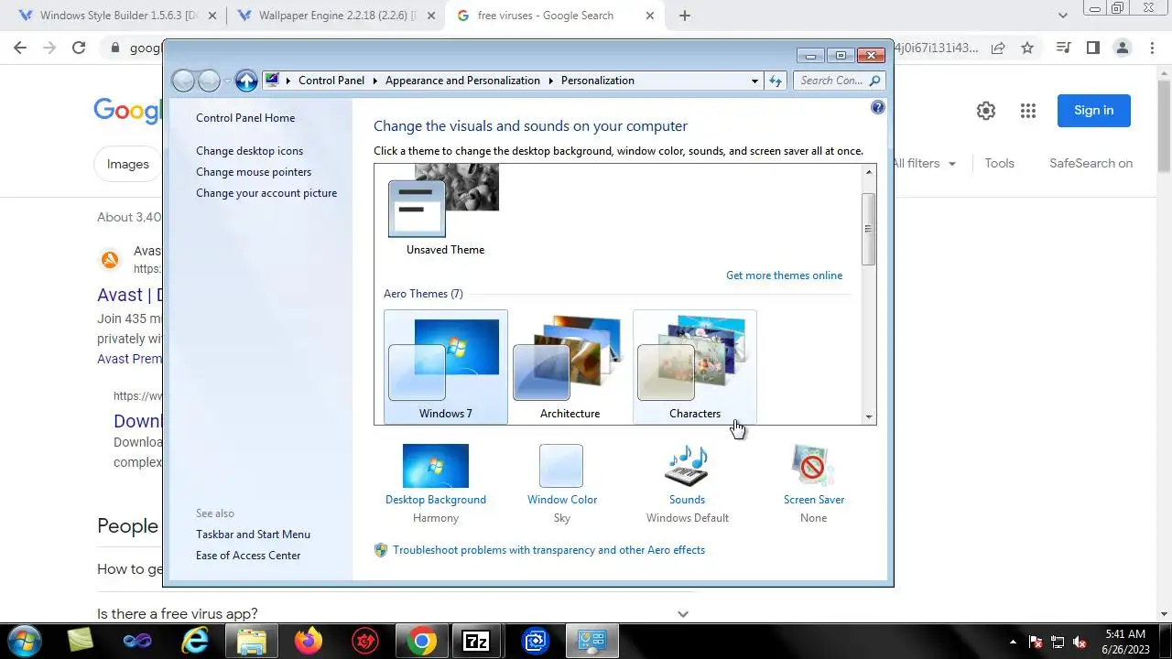Open Control Panel help question mark
The height and width of the screenshot is (659, 1172).
coord(878,107)
